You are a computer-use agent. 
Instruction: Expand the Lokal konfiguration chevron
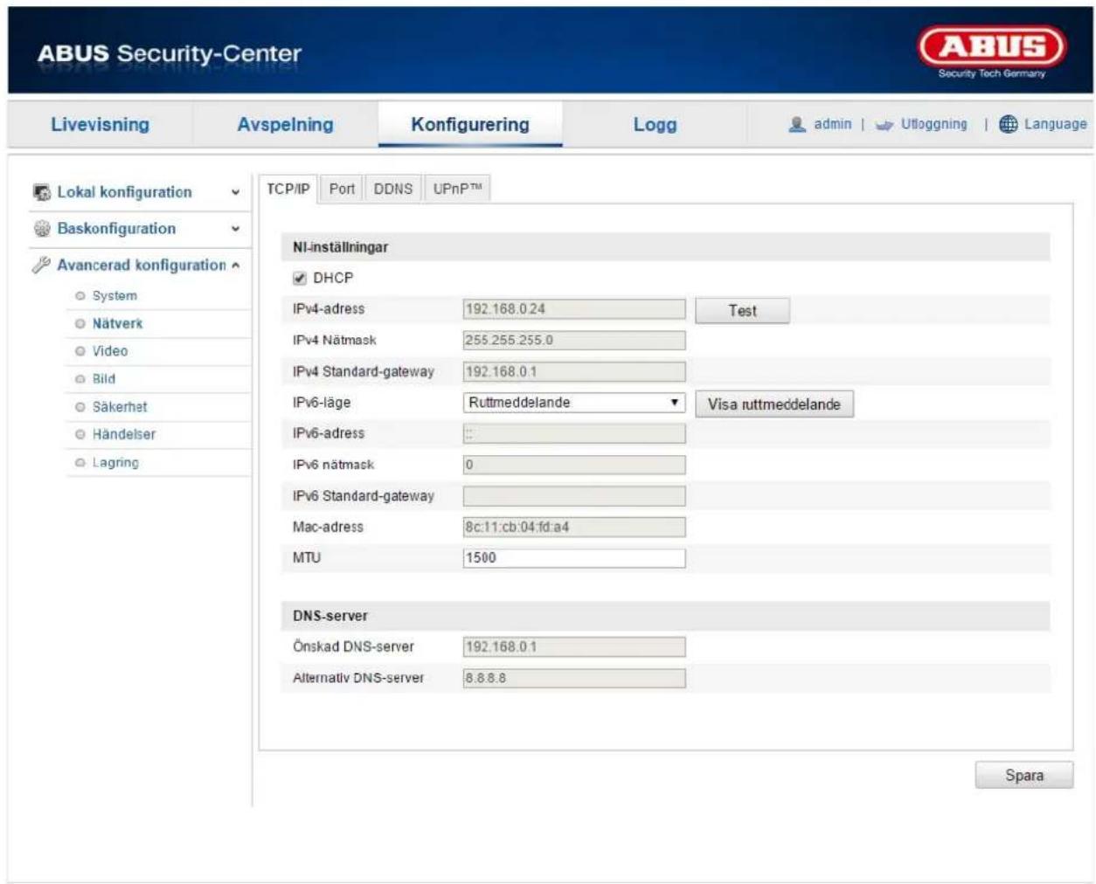coord(235,192)
